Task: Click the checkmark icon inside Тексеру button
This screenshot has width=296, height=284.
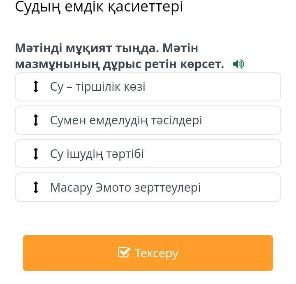Action: point(124,252)
